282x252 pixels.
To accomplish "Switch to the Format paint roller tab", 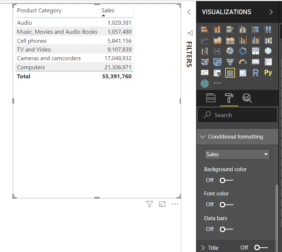I will tap(229, 98).
